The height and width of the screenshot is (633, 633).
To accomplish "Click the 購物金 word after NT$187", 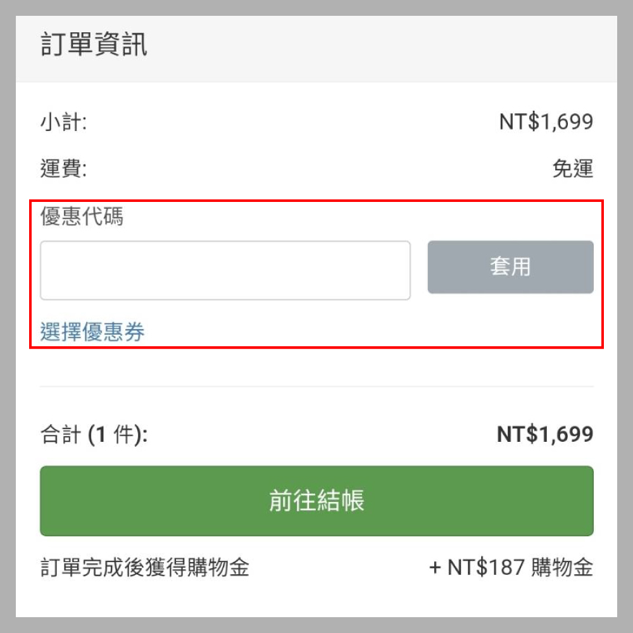I will click(562, 568).
